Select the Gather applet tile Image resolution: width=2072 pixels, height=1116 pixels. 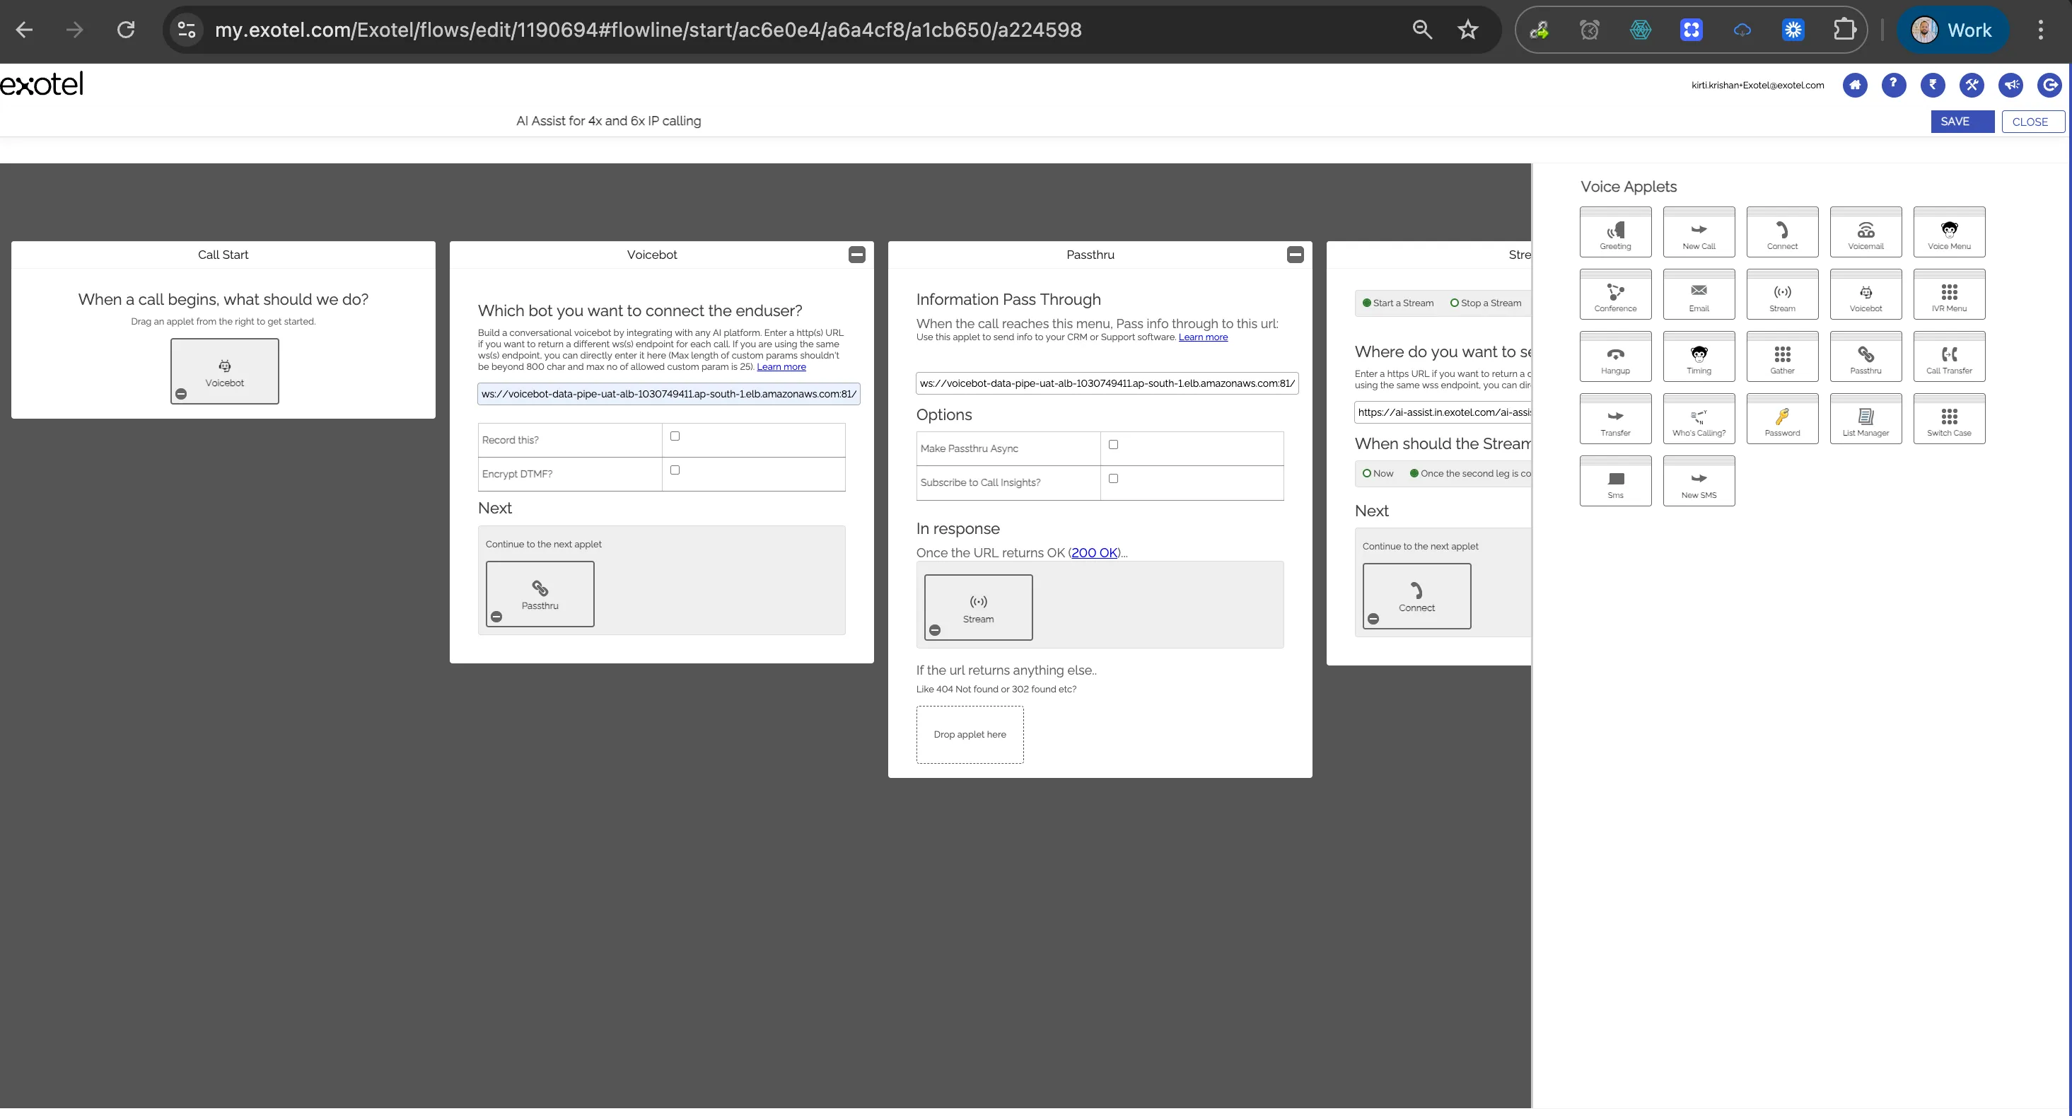tap(1781, 356)
